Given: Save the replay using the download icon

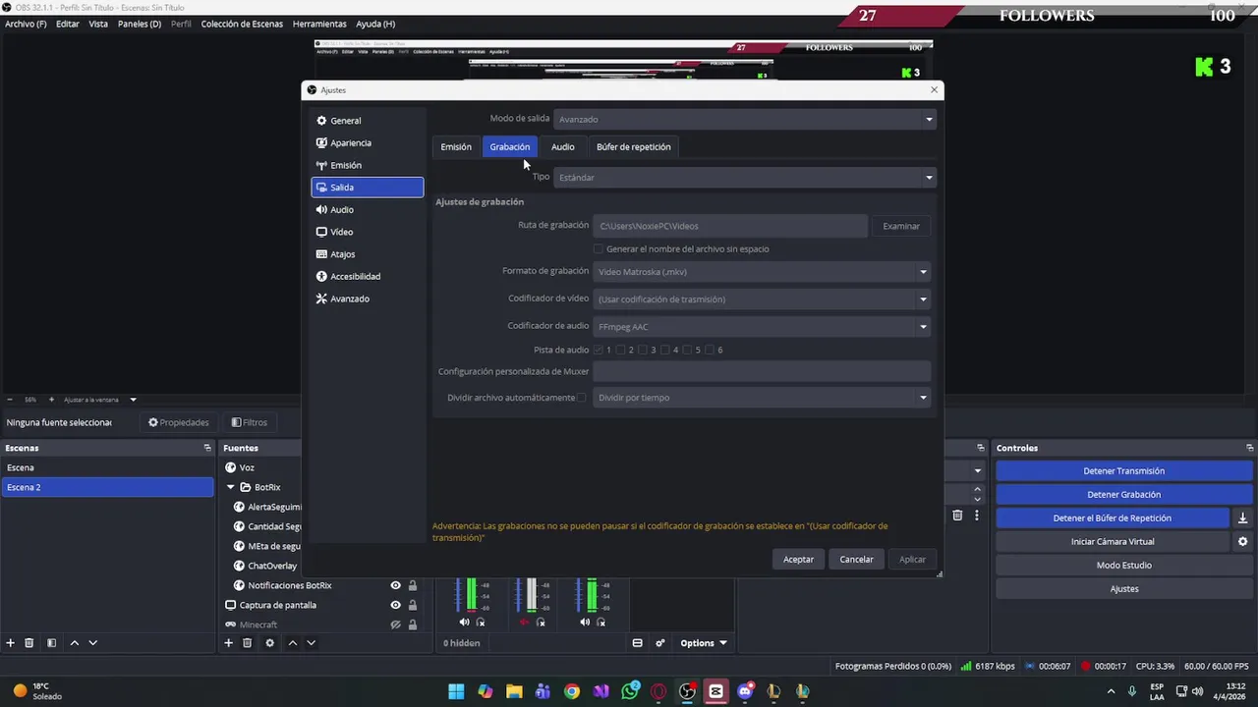Looking at the screenshot, I should click(1242, 518).
